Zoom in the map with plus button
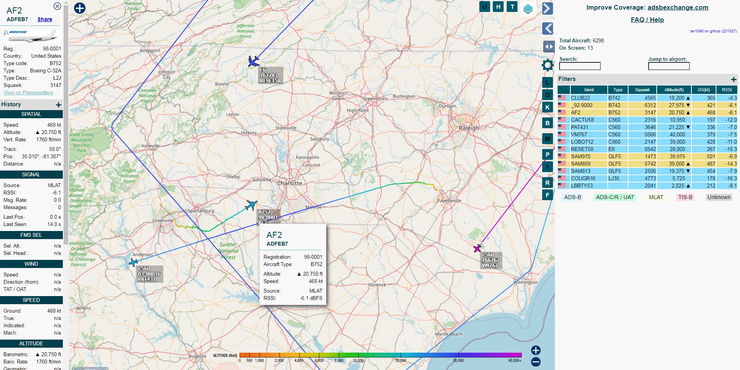This screenshot has height=370, width=740. [536, 350]
